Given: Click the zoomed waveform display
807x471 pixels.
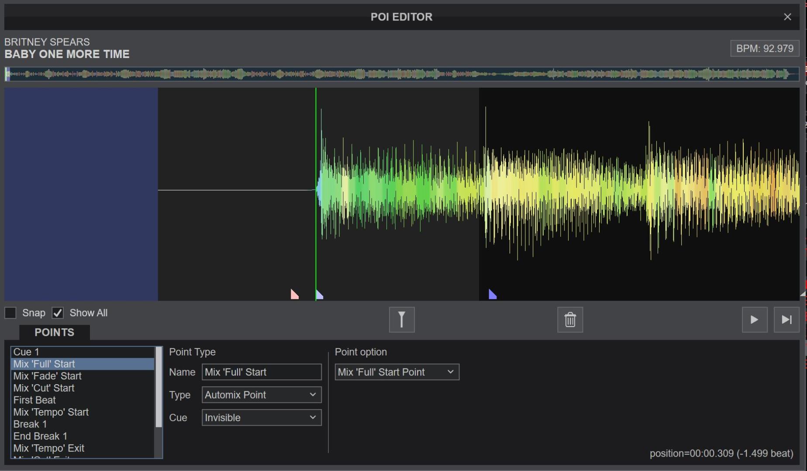Looking at the screenshot, I should pos(402,194).
